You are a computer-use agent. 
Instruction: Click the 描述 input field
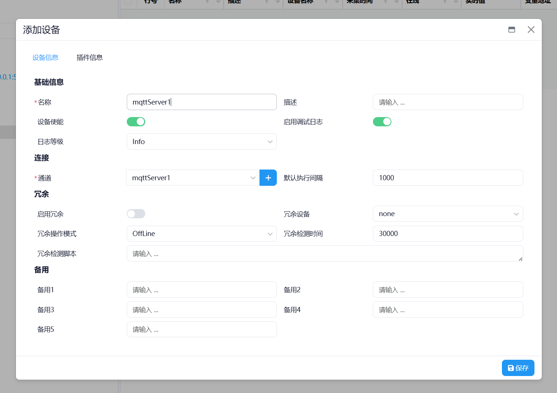pyautogui.click(x=448, y=102)
